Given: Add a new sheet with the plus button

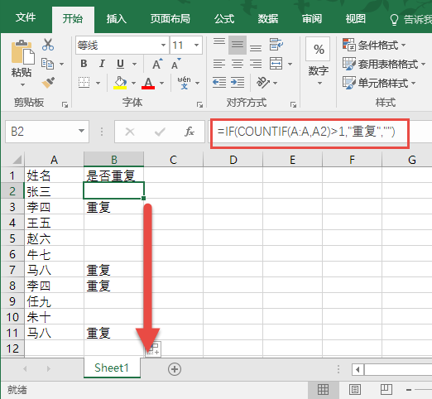Looking at the screenshot, I should point(175,369).
